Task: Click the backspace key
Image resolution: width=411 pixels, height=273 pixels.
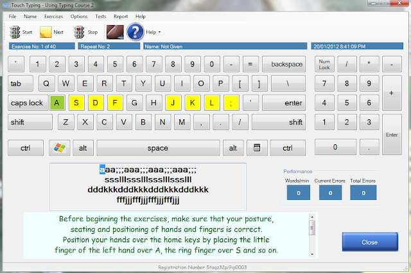Action: (x=284, y=64)
